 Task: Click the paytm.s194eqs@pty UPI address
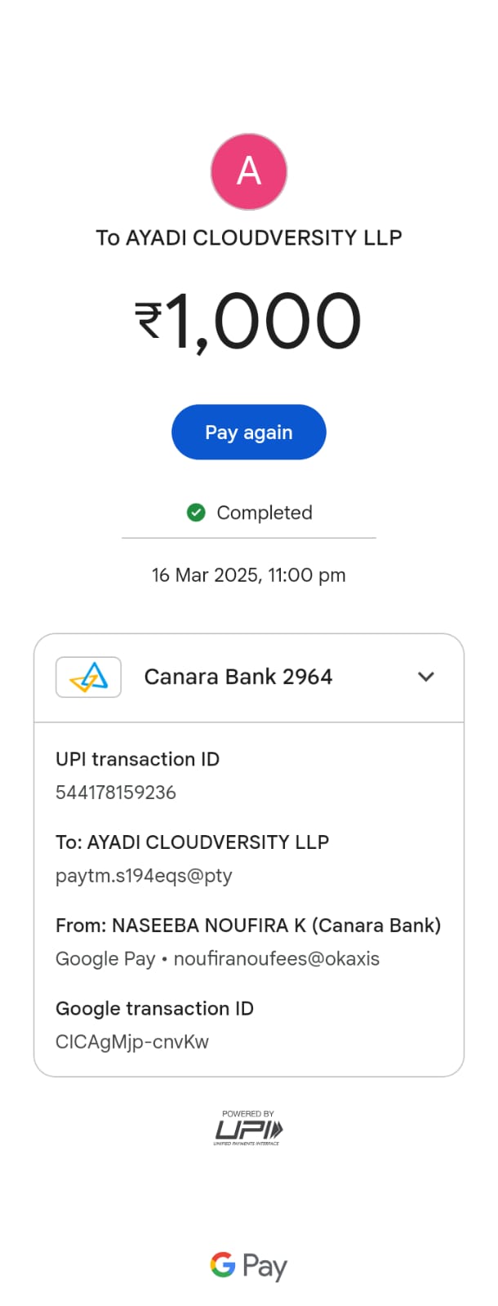coord(144,876)
